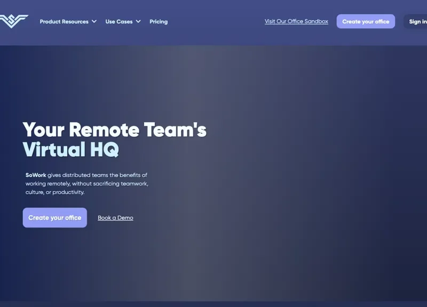Open the Product Resources menu label

64,22
